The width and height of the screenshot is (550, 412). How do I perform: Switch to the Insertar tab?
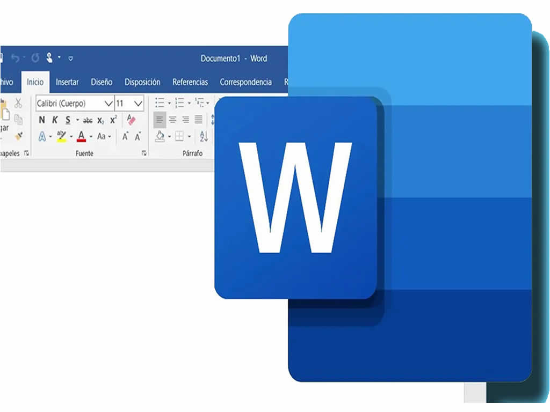[x=67, y=82]
